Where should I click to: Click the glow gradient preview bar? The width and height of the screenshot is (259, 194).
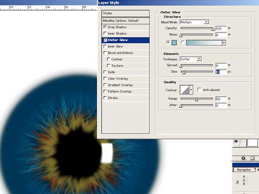[204, 43]
